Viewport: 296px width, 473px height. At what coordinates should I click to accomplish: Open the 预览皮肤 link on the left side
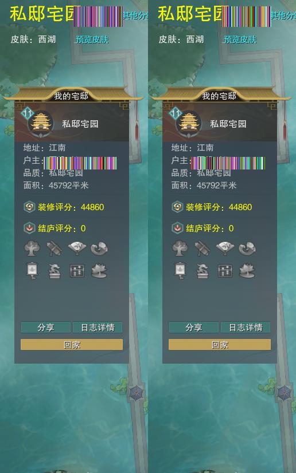92,40
